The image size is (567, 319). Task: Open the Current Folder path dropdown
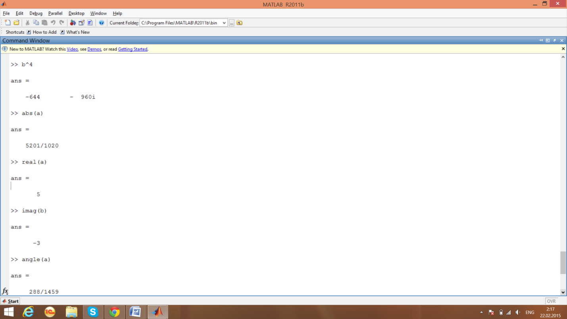[x=224, y=23]
